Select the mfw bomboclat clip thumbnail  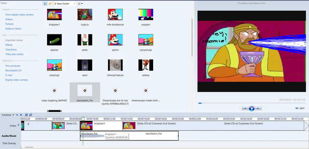(x=115, y=14)
